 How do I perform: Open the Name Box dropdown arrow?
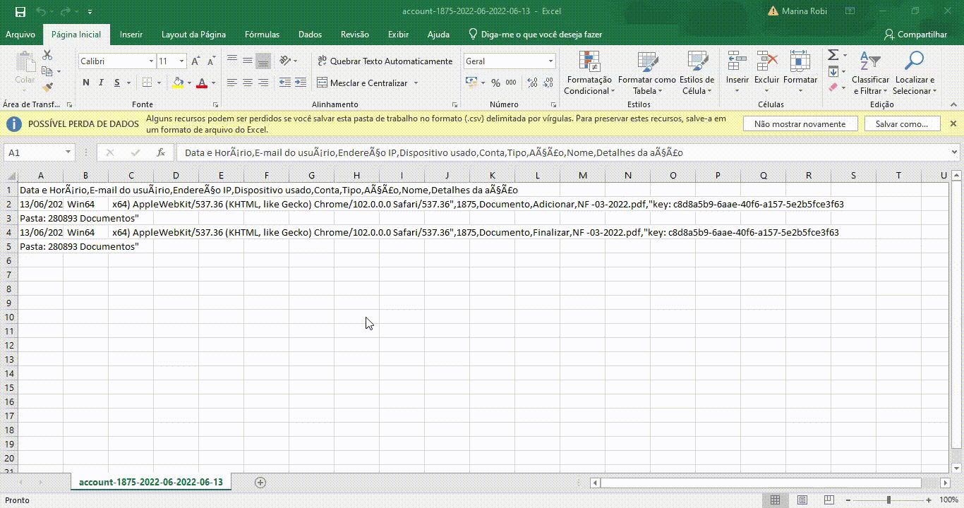tap(68, 152)
